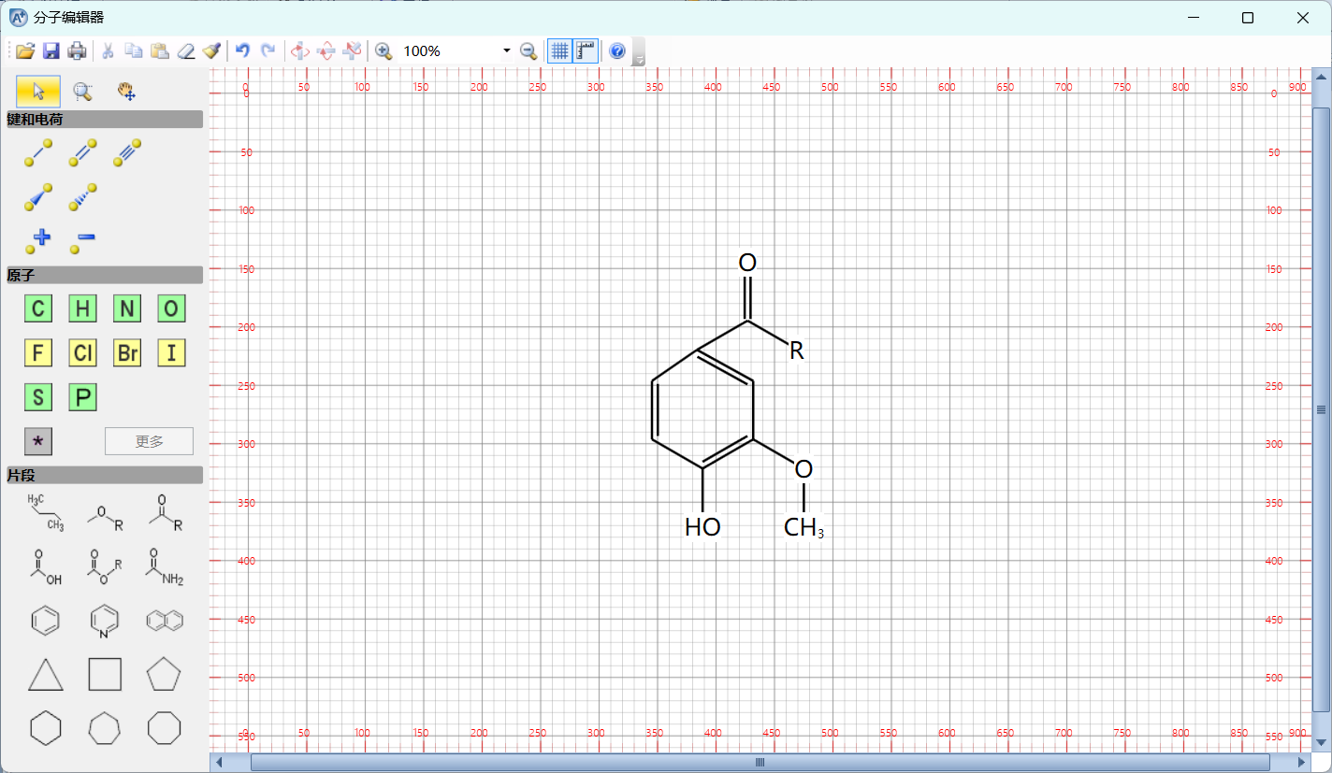Viewport: 1332px width, 773px height.
Task: Select the bromine atom Br button
Action: (x=127, y=352)
